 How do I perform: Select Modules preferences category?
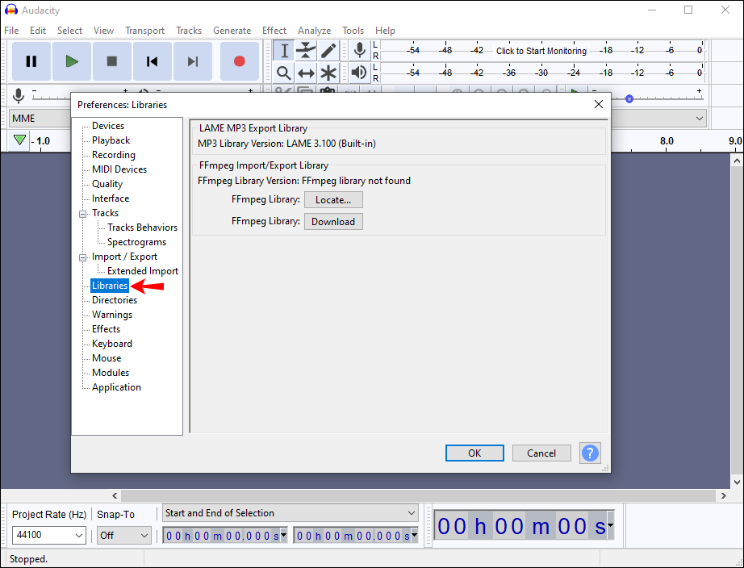(x=111, y=373)
